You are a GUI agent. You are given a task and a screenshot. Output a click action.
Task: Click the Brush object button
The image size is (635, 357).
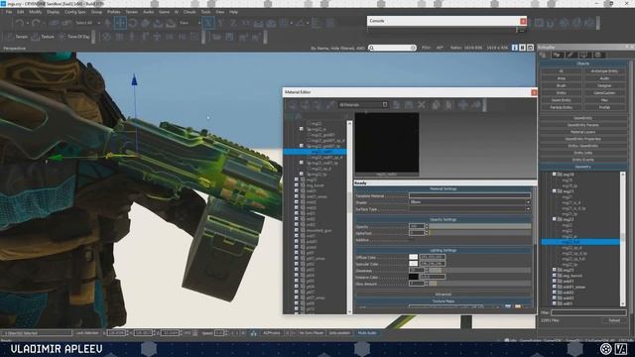(562, 86)
